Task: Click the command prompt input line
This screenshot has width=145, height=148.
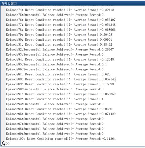Action: pos(75,143)
